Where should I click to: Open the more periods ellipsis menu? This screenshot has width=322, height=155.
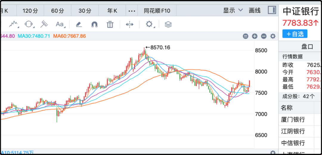(132, 11)
